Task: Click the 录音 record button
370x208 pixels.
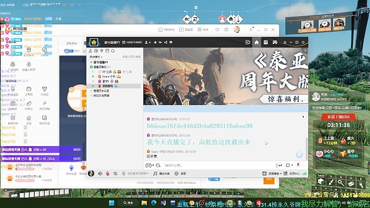Action: pos(180,173)
